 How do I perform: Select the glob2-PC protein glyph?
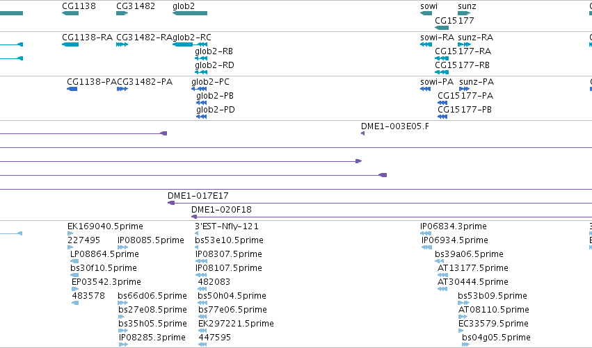coord(199,89)
